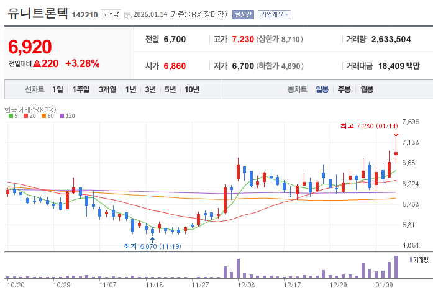
Task: Click the 실시간 button
Action: pyautogui.click(x=243, y=14)
